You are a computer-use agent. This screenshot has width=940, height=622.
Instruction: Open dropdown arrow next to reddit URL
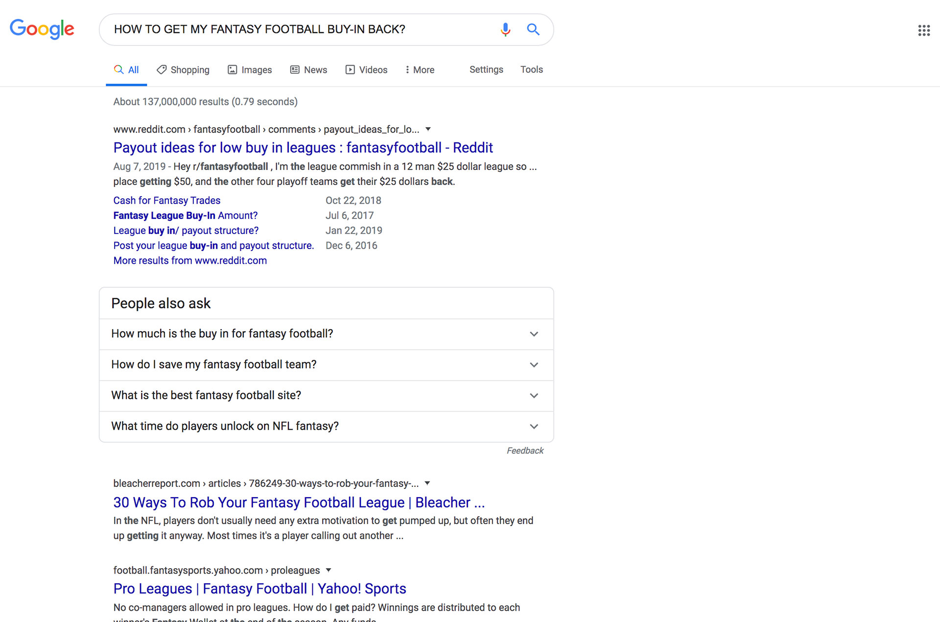coord(428,129)
